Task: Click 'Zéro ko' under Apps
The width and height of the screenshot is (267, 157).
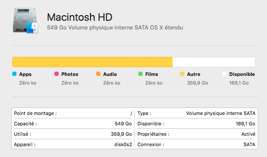Action: (x=28, y=83)
